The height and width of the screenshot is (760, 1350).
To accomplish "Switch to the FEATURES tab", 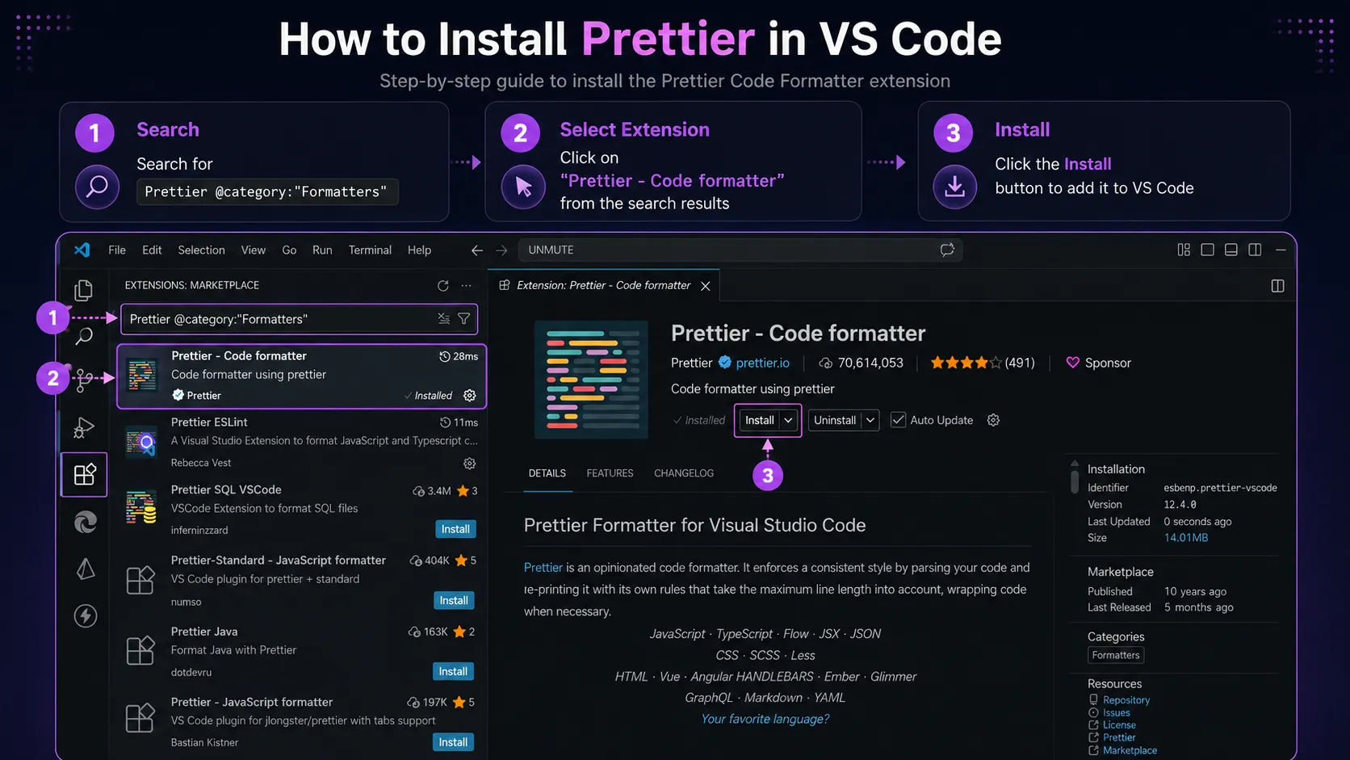I will click(x=610, y=473).
